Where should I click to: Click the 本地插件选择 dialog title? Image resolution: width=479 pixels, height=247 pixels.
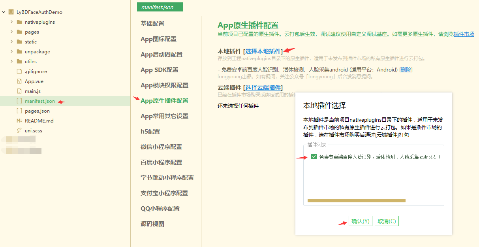tap(325, 106)
